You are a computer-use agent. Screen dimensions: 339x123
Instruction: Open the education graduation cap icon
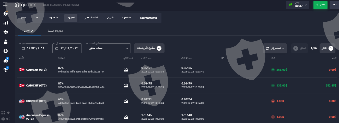tap(5, 32)
